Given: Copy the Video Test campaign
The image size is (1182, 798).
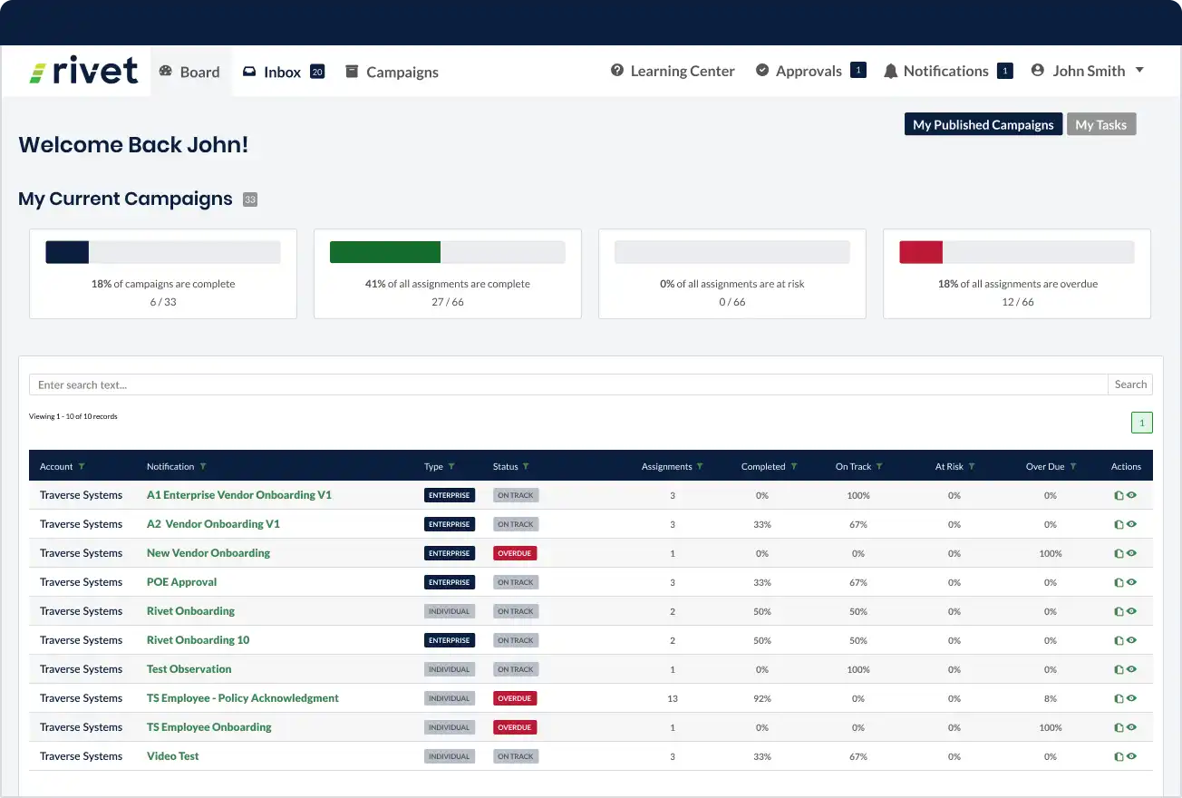Looking at the screenshot, I should click(x=1119, y=755).
